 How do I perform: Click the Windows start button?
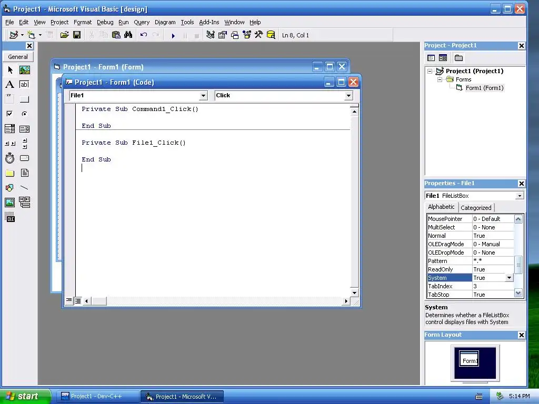[25, 396]
